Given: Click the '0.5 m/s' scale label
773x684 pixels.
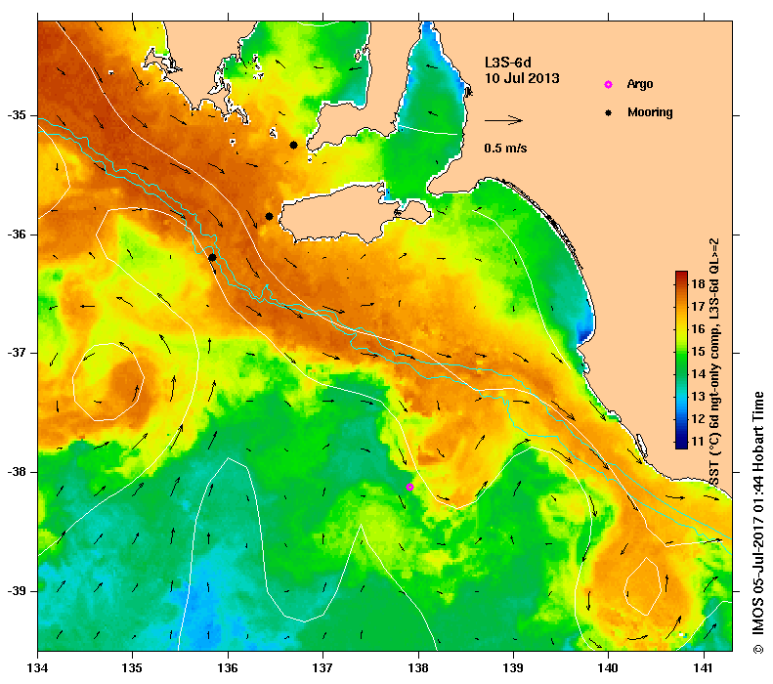Looking at the screenshot, I should pyautogui.click(x=505, y=149).
